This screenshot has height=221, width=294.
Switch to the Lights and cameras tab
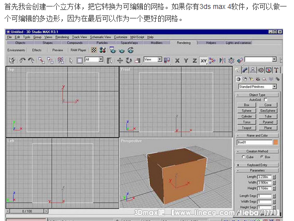coord(238,43)
